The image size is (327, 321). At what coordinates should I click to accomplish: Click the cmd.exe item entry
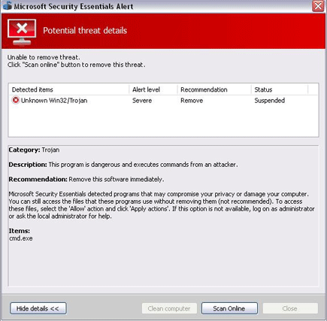[21, 238]
